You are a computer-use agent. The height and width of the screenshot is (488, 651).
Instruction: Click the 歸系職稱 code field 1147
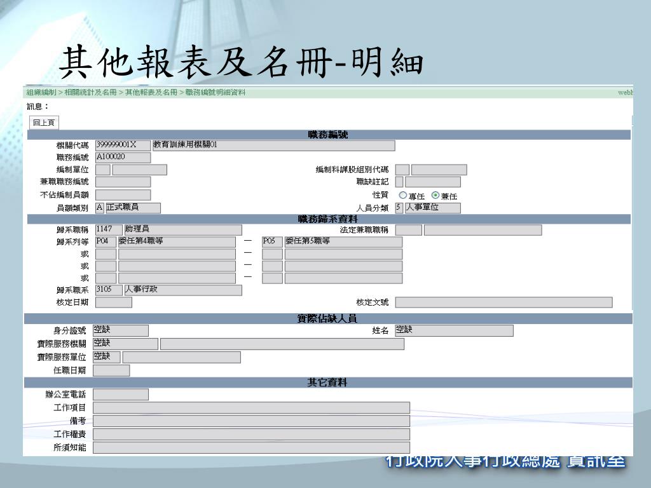tap(109, 230)
